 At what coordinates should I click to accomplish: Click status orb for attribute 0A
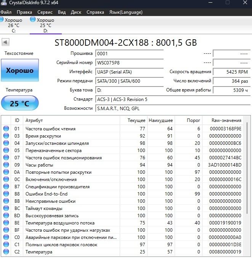[x=6, y=172]
